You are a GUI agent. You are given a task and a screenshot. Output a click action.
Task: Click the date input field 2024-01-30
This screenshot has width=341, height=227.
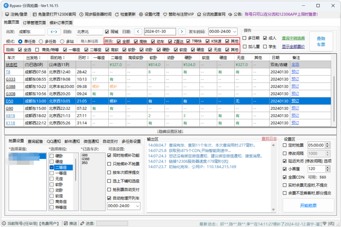point(159,32)
